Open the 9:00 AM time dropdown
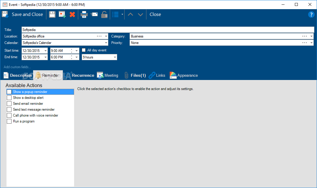This screenshot has width=317, height=188. pyautogui.click(x=77, y=51)
